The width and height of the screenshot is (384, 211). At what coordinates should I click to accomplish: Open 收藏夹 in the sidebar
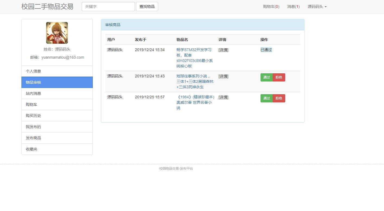pos(57,149)
